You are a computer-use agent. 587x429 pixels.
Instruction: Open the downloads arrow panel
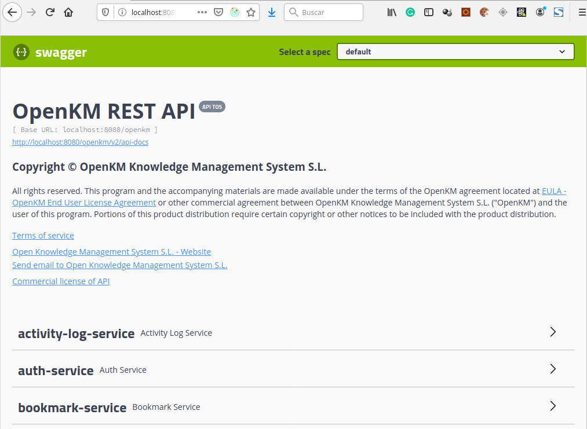tap(272, 12)
